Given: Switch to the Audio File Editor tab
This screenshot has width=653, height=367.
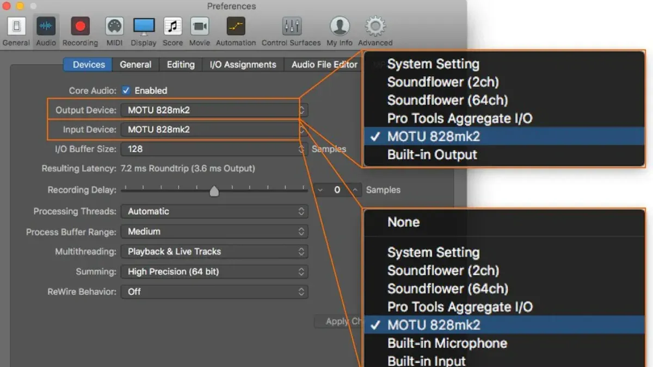Looking at the screenshot, I should click(323, 64).
